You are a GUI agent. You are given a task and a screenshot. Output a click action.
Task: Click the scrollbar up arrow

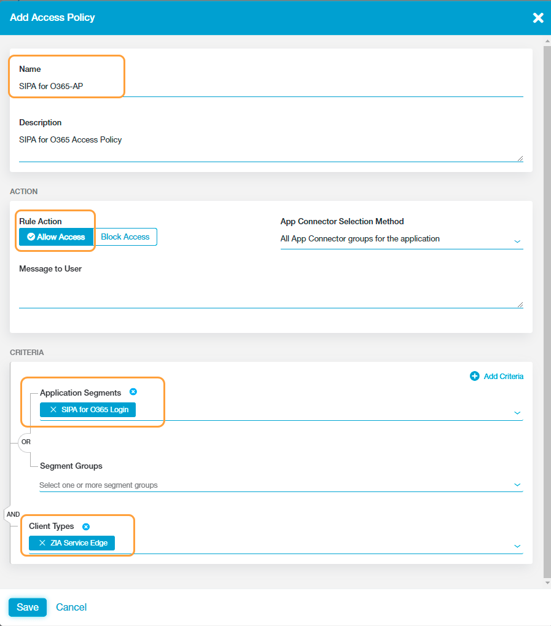coord(547,40)
